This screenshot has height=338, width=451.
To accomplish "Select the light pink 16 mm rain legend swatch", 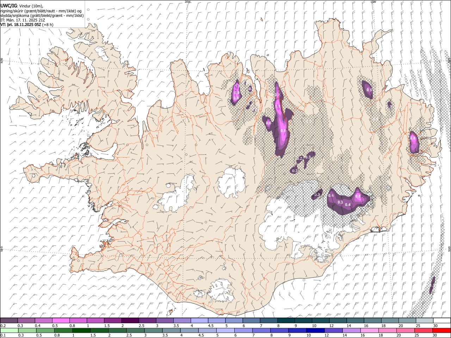I will [369, 330].
